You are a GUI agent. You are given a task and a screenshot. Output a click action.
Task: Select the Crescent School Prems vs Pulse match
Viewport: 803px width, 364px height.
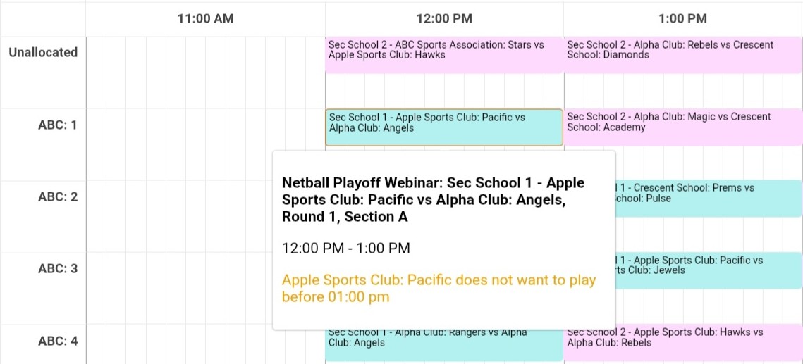click(x=709, y=199)
